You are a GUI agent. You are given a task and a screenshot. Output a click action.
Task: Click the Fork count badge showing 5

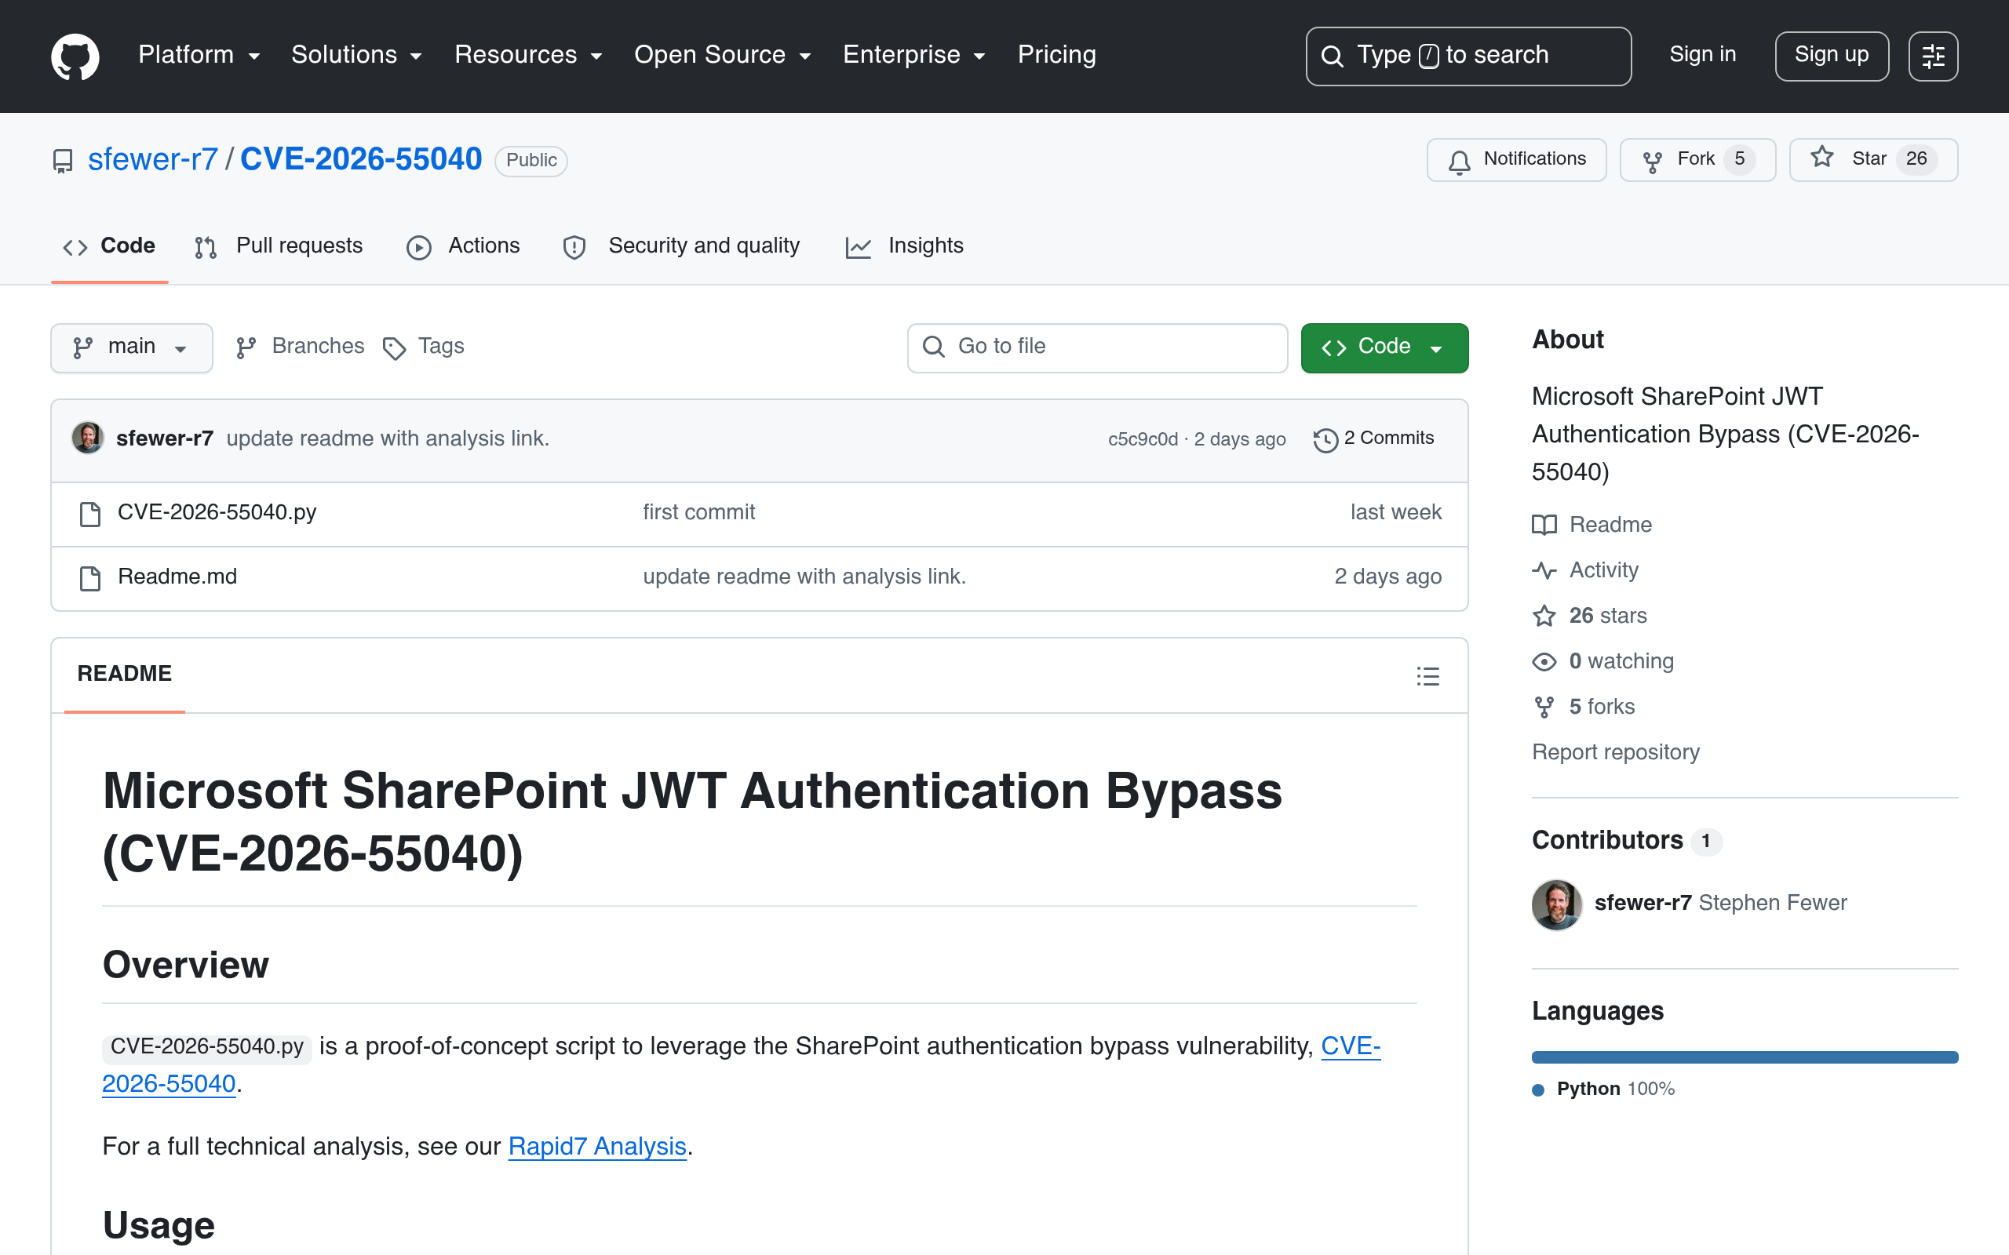tap(1739, 159)
